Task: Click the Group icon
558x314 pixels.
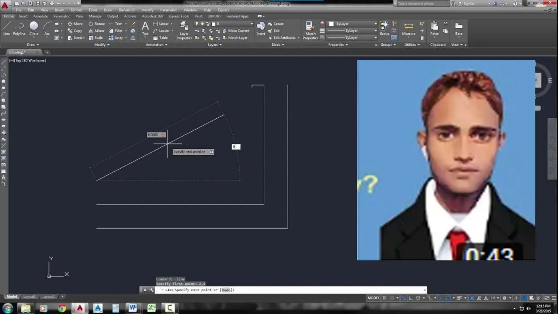Action: (384, 28)
